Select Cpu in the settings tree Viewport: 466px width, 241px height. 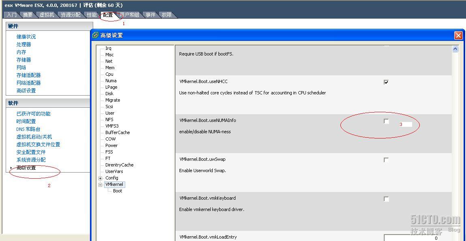[109, 74]
